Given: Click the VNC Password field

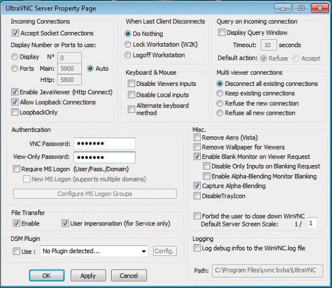Looking at the screenshot, I should [105, 143].
